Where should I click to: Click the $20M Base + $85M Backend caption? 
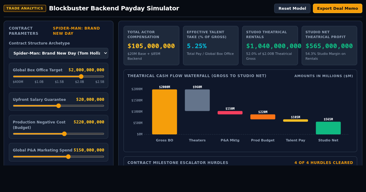coord(144,56)
